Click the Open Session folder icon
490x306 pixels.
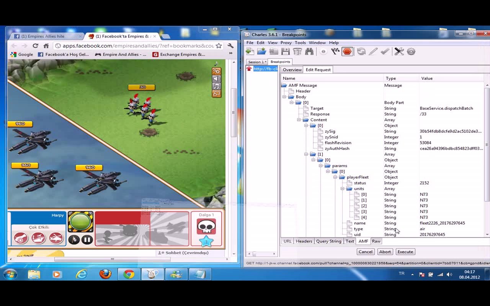(262, 52)
